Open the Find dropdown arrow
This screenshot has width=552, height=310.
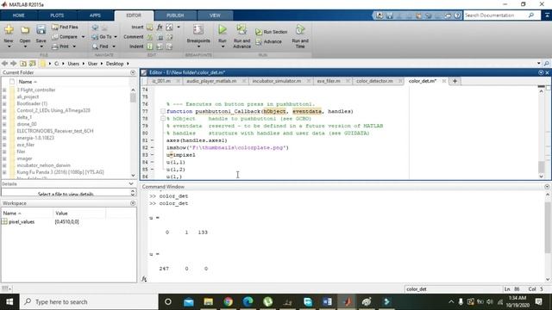[114, 46]
